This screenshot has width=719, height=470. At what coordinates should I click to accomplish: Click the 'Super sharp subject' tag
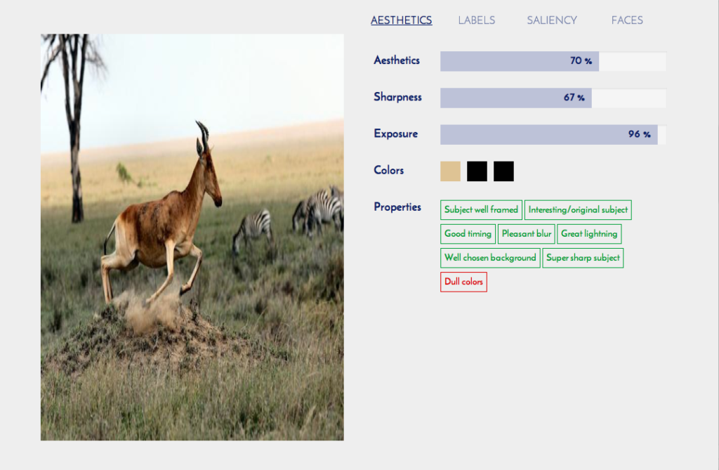pos(583,258)
